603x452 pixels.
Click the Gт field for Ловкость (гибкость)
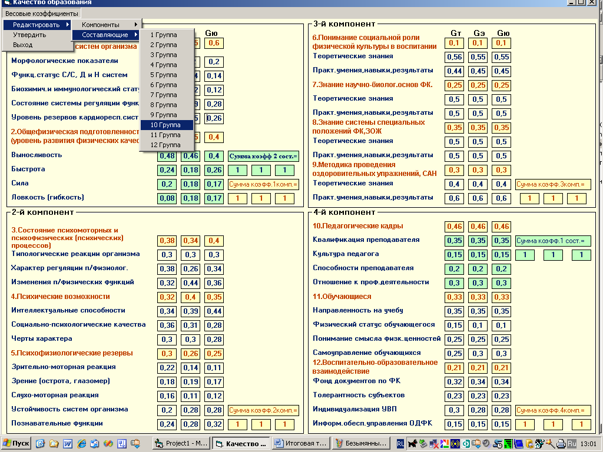tap(167, 198)
